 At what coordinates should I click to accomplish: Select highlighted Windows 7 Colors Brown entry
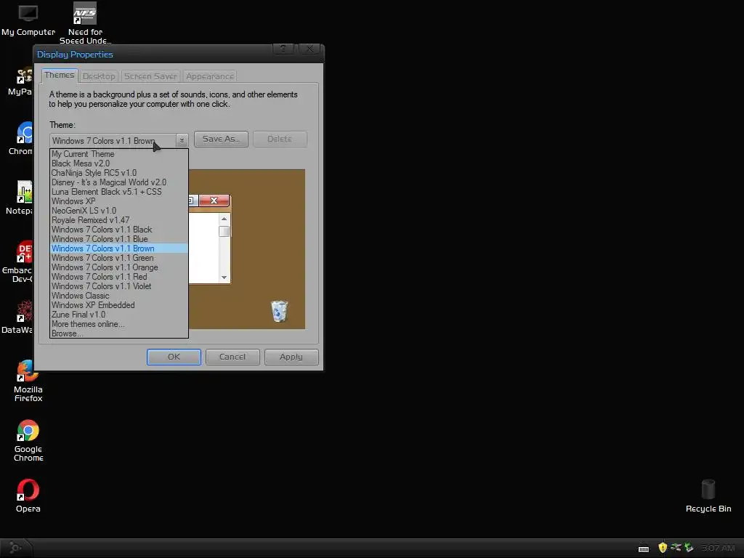119,248
